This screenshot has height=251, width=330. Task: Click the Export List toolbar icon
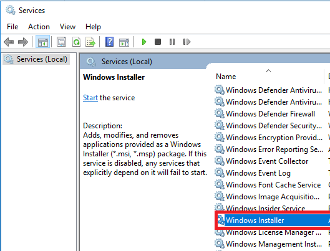click(90, 42)
